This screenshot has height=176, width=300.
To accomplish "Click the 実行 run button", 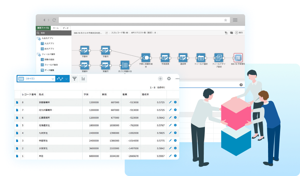I will click(239, 33).
